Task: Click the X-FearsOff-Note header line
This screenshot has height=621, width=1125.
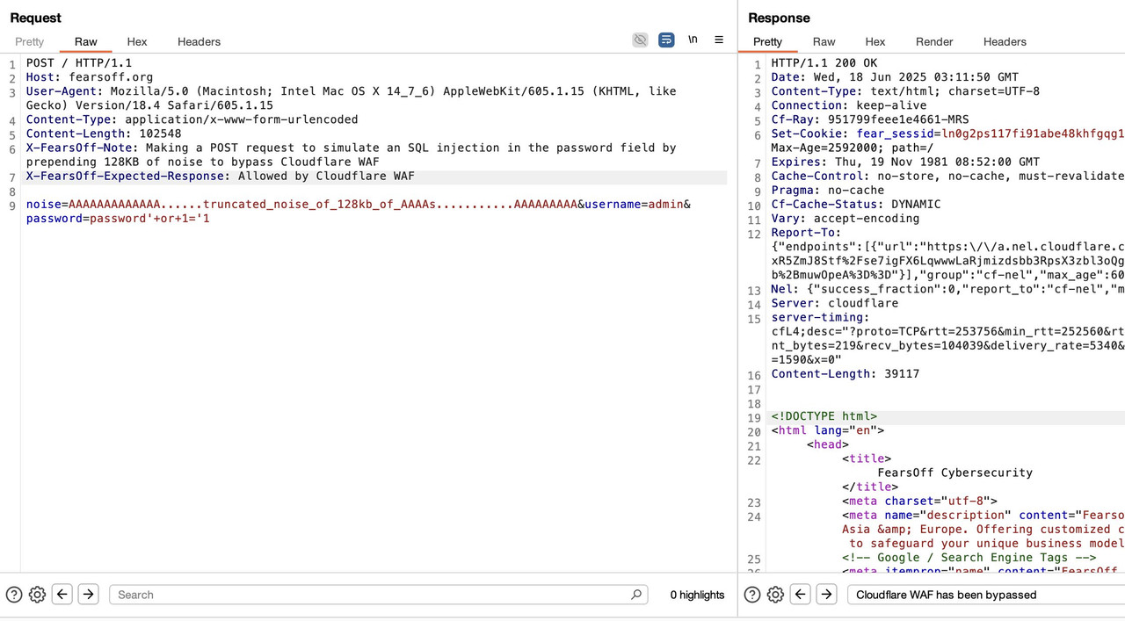Action: tap(352, 155)
